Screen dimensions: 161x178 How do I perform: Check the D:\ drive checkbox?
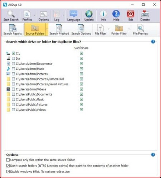13,59
